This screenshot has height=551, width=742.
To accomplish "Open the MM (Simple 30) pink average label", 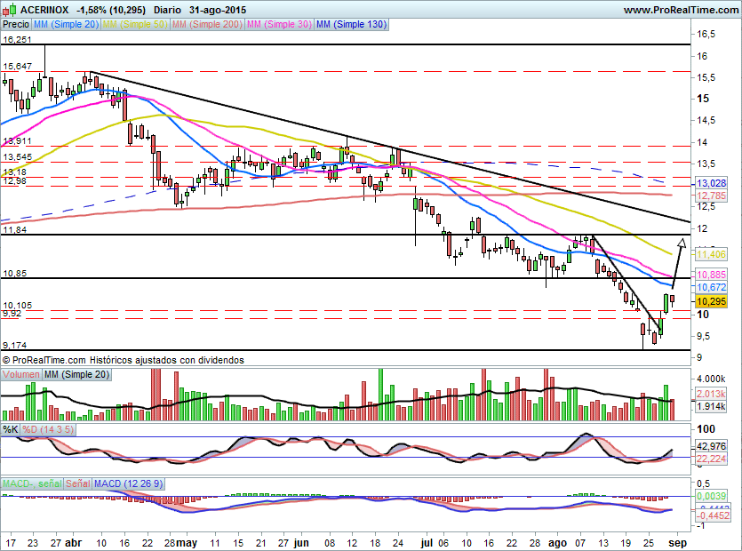I will (x=279, y=24).
